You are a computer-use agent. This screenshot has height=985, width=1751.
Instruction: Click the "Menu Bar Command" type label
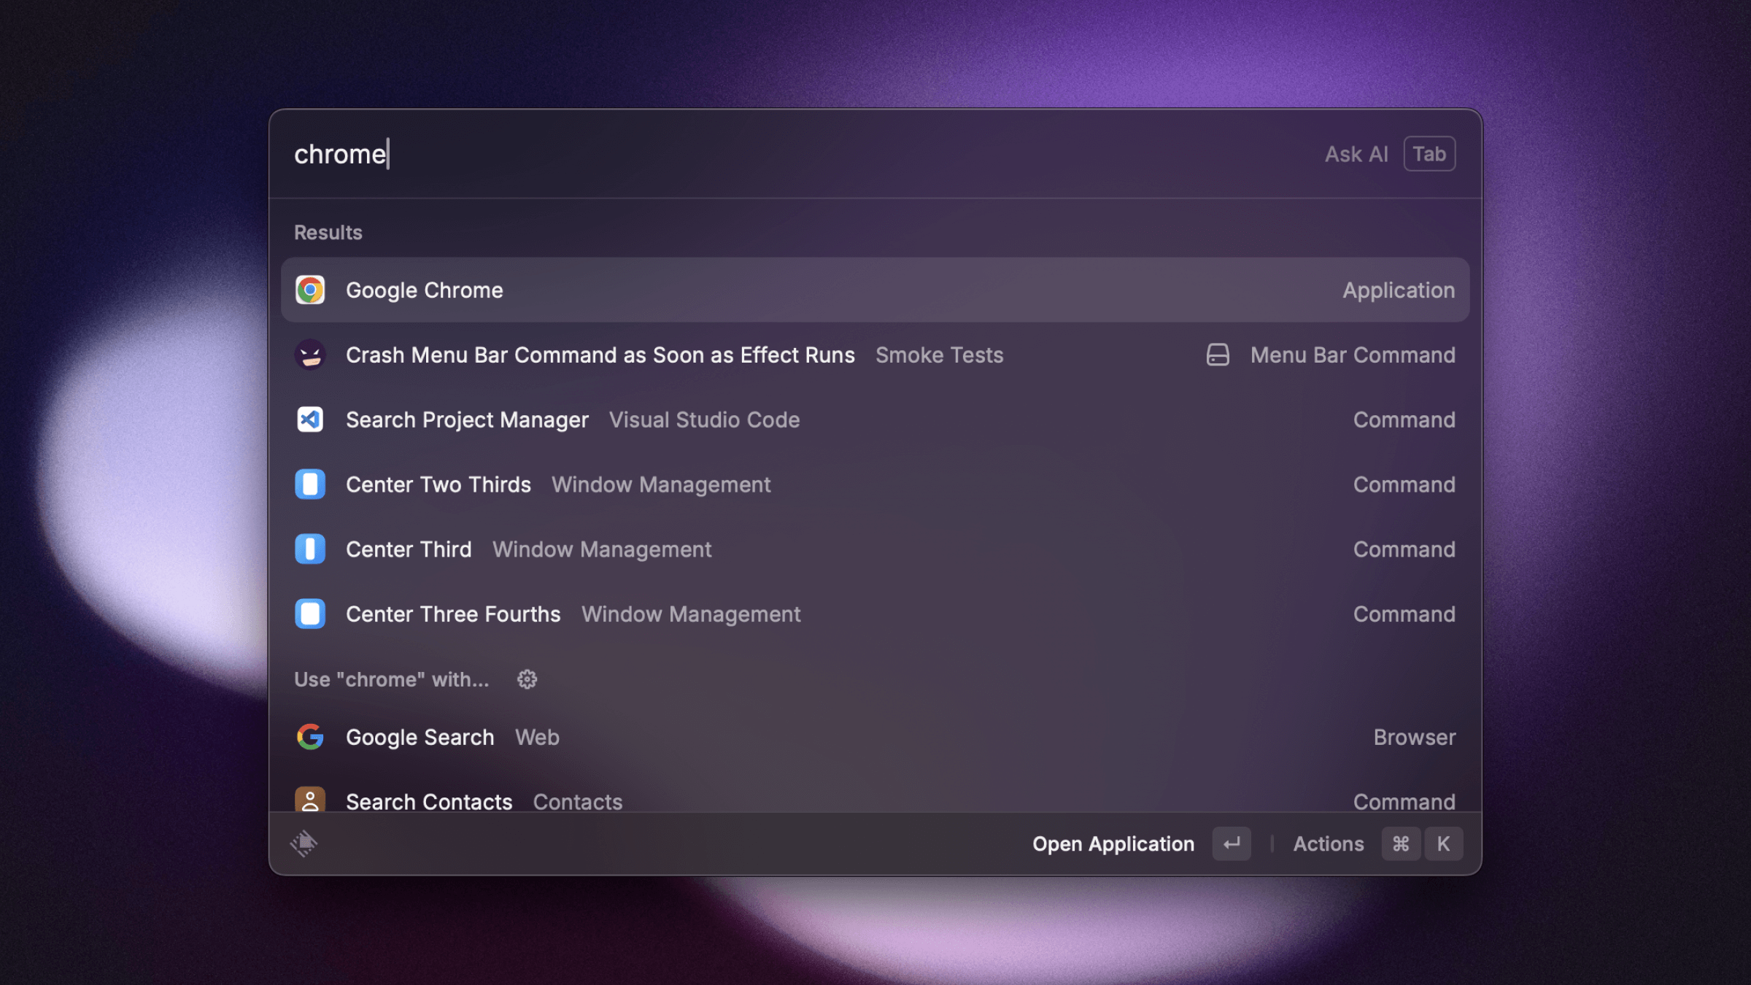(x=1353, y=355)
